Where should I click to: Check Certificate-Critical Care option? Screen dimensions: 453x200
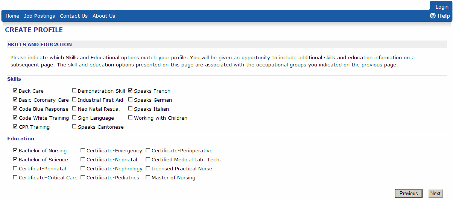(15, 177)
